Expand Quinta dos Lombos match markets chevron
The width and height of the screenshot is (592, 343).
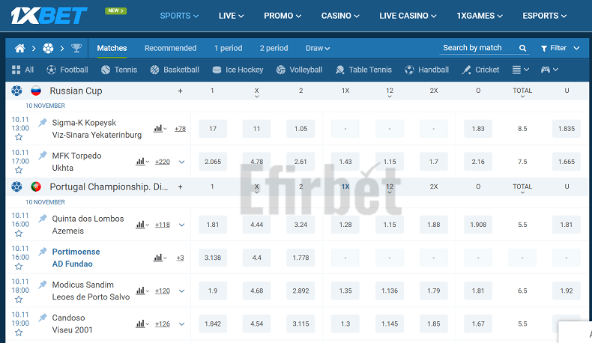pyautogui.click(x=181, y=225)
